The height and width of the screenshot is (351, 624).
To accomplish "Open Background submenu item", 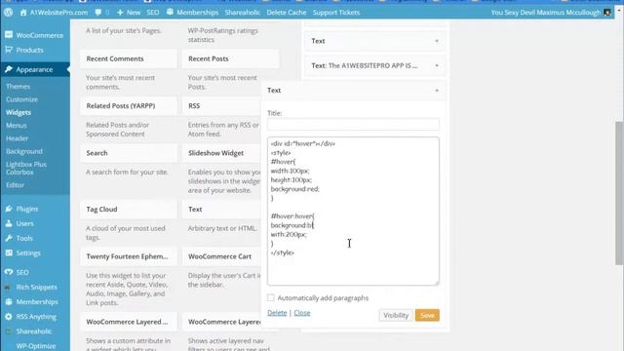I will click(x=24, y=151).
